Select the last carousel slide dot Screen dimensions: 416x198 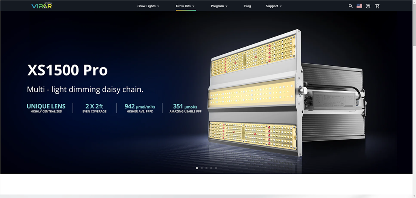coord(216,168)
